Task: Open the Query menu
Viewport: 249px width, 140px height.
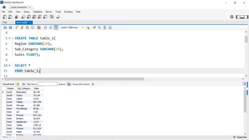Action: point(27,12)
